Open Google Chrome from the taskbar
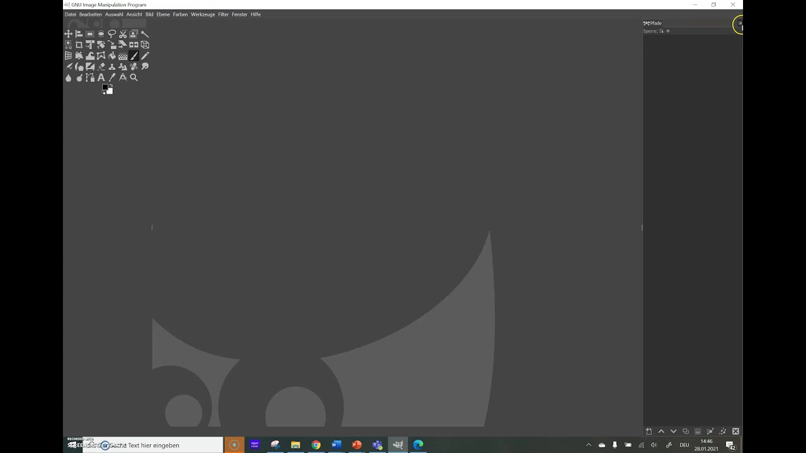Image resolution: width=806 pixels, height=453 pixels. tap(316, 445)
